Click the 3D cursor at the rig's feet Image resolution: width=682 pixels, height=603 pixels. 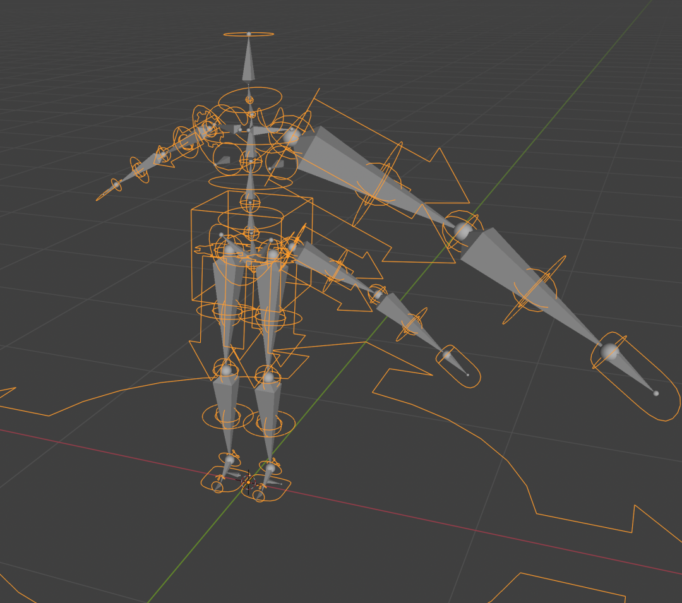248,482
